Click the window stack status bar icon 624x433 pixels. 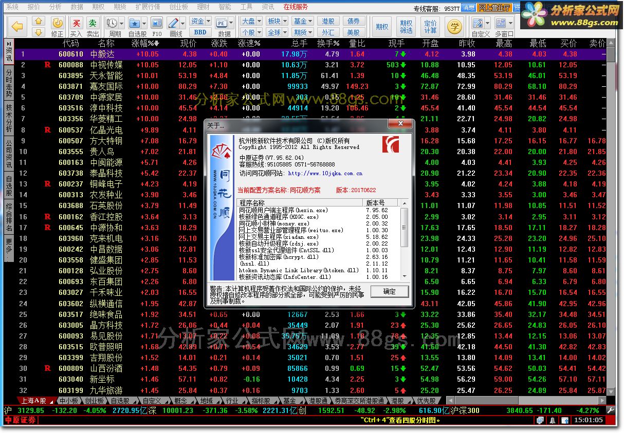pos(540,420)
